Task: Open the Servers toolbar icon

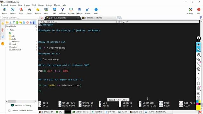Action: [x=13, y=11]
